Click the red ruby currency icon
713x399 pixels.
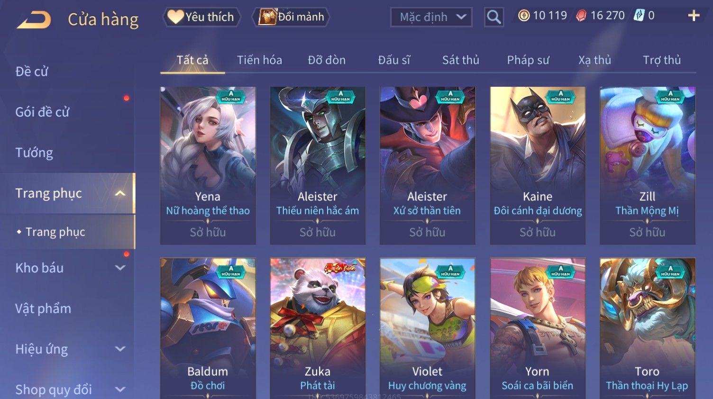[581, 16]
